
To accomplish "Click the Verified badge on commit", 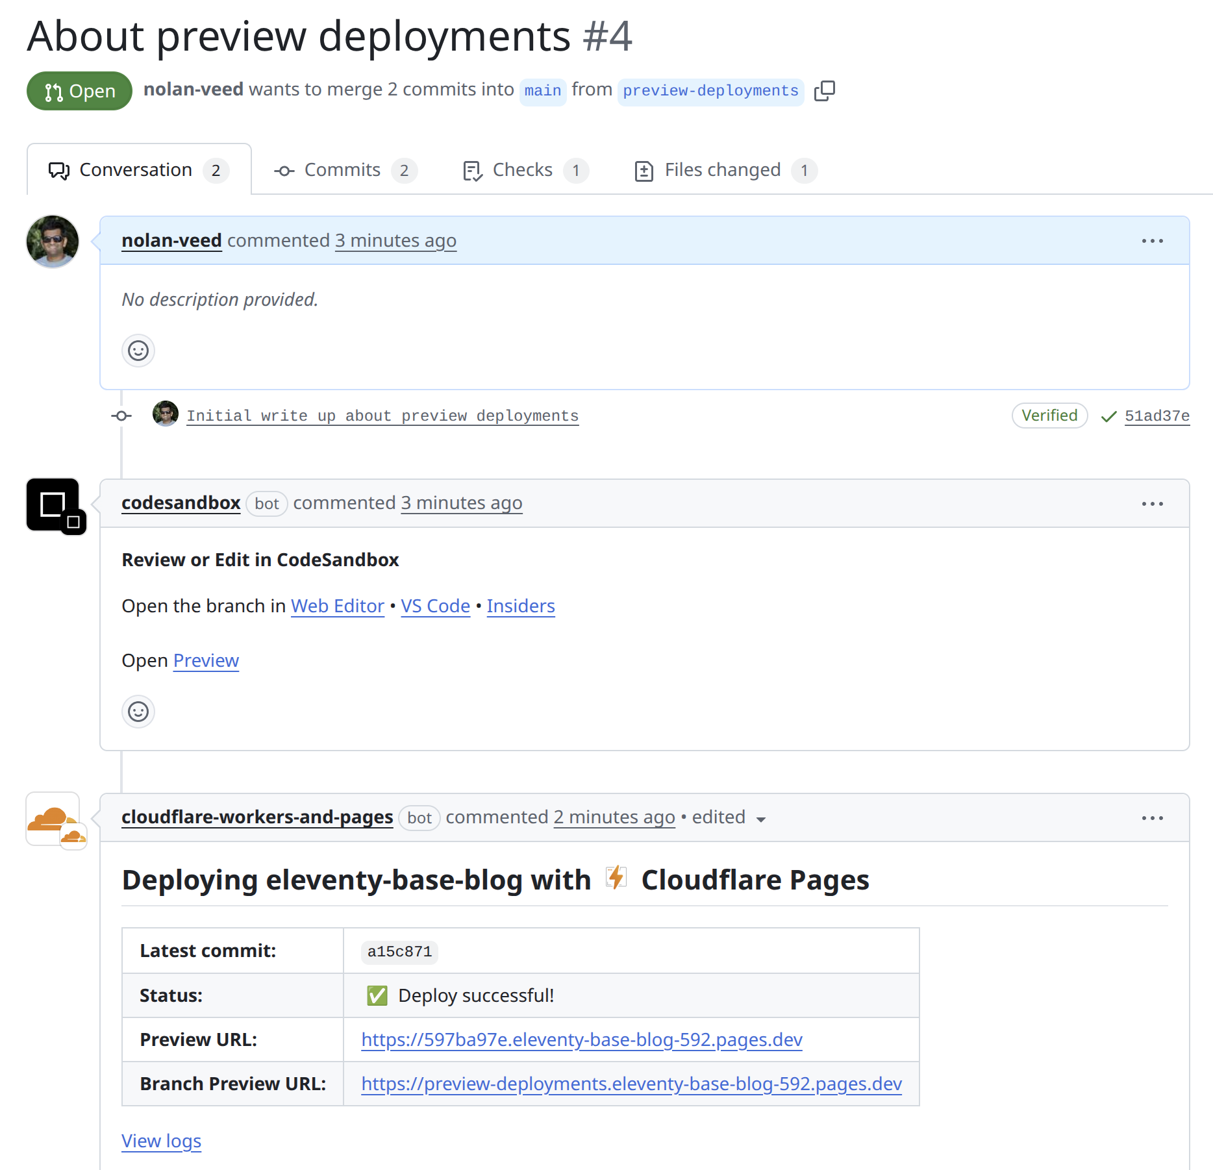I will click(1049, 416).
